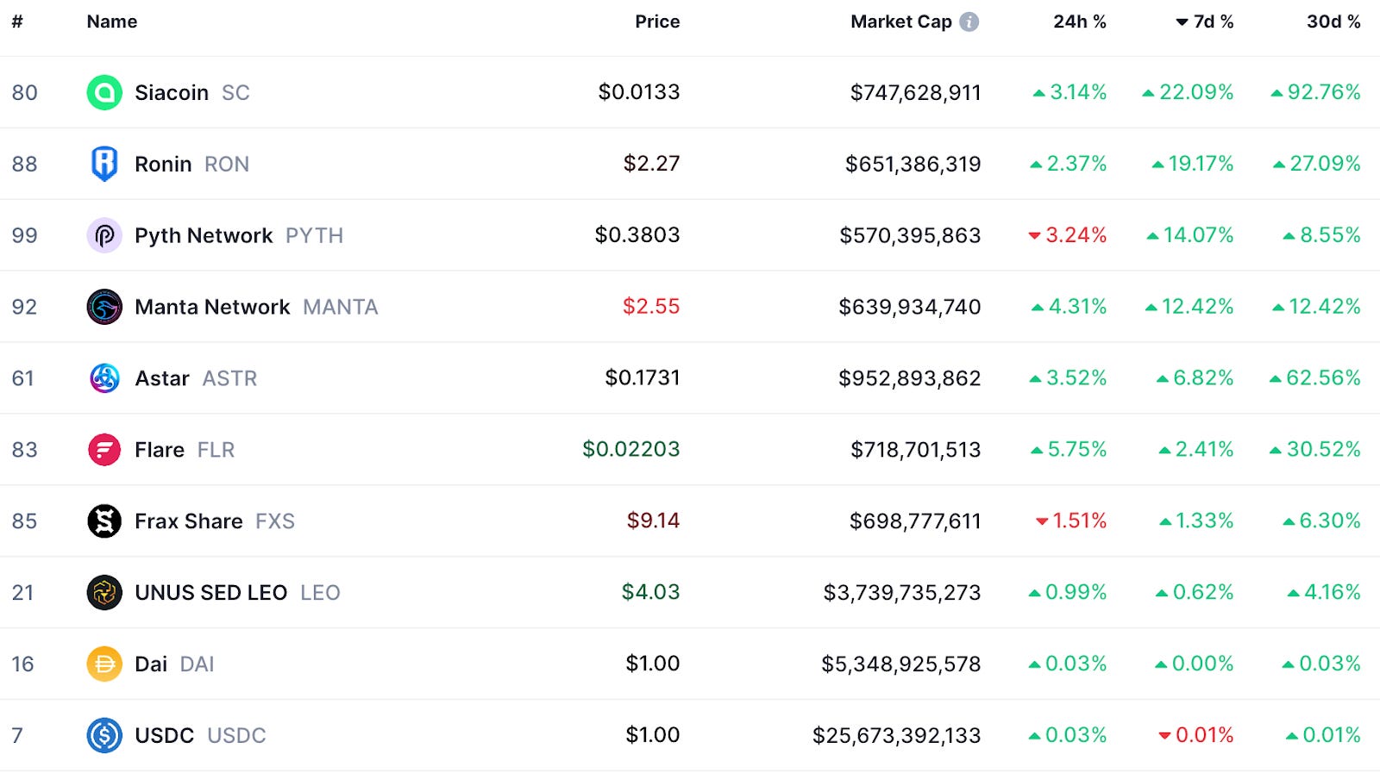This screenshot has width=1380, height=773.
Task: Click the Astar coin logo
Action: pyautogui.click(x=104, y=378)
